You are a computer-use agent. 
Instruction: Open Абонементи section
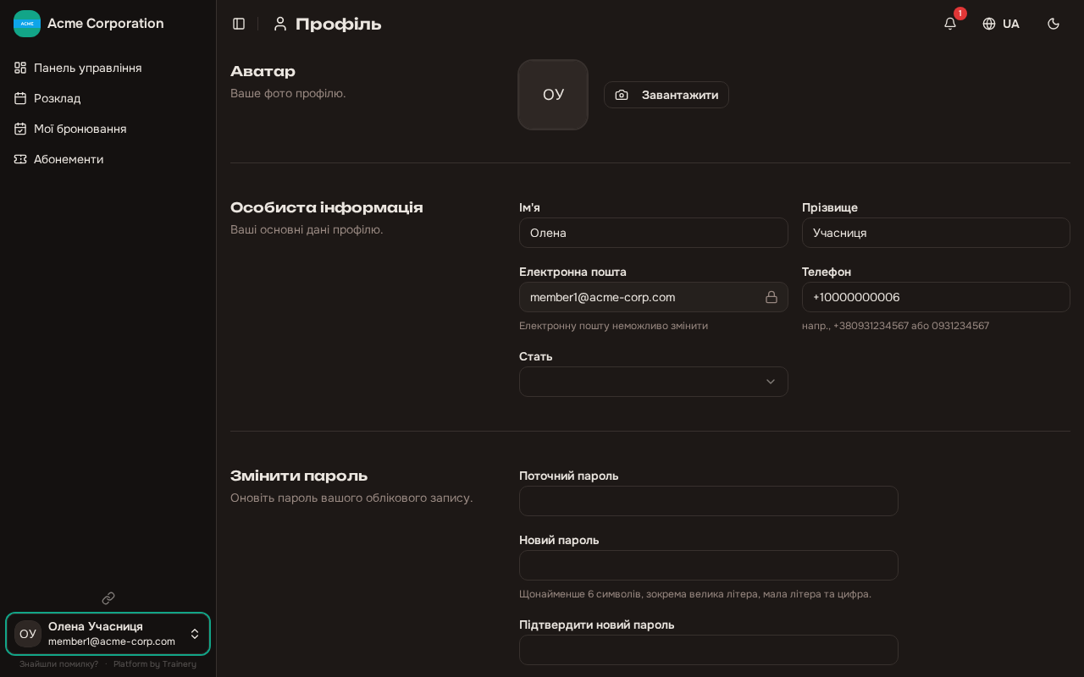[108, 159]
